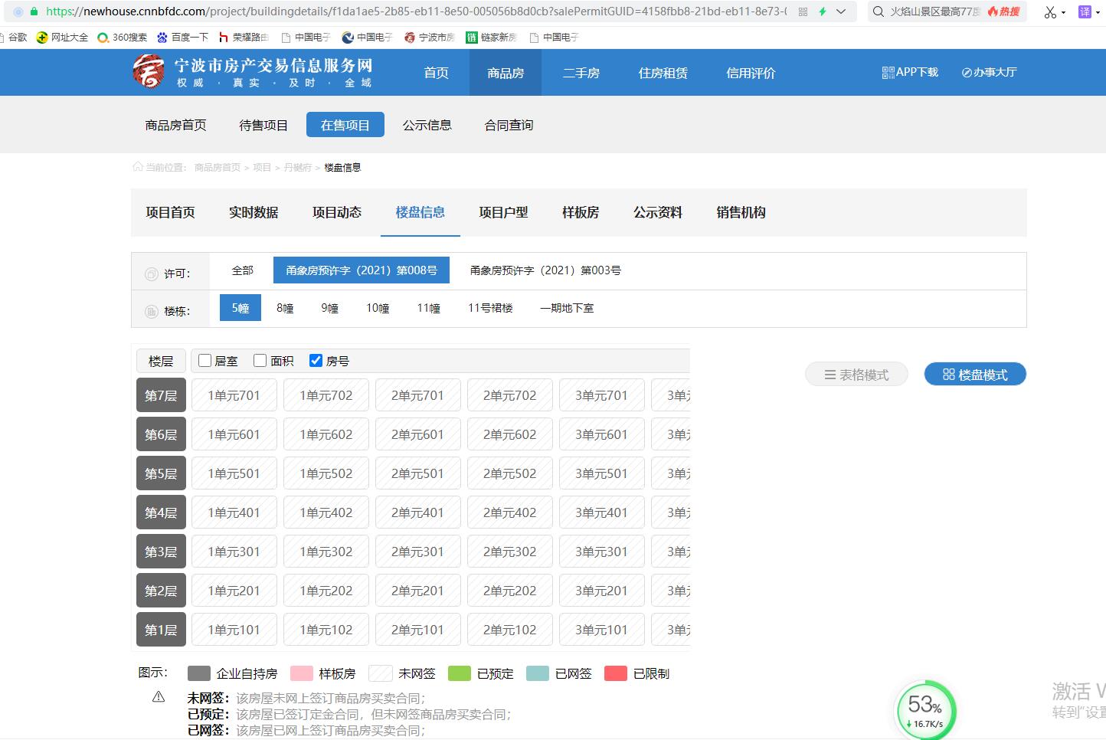The width and height of the screenshot is (1106, 740).
Task: Select building 11幢
Action: pos(429,308)
